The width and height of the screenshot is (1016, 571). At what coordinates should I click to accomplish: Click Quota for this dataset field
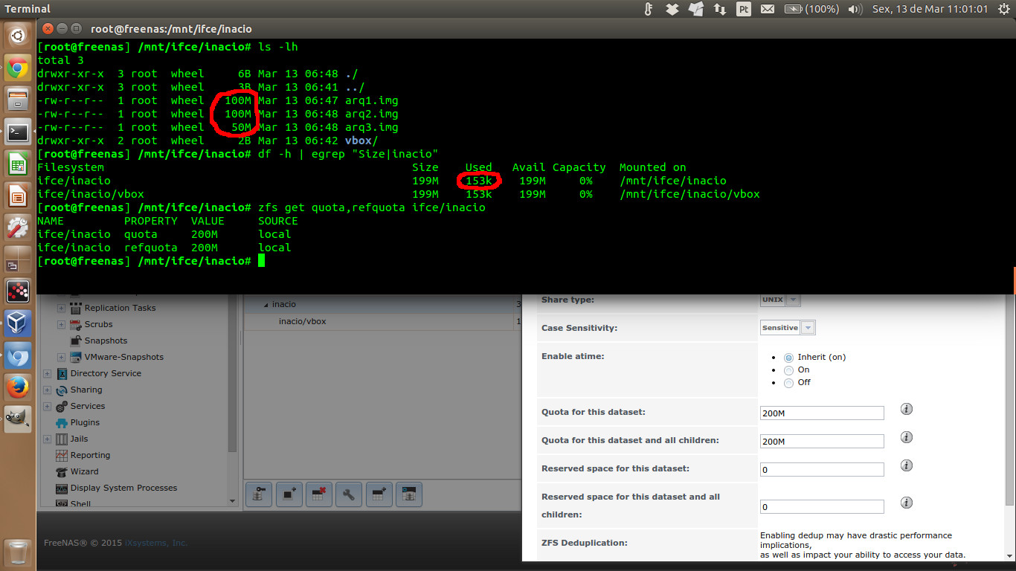coord(822,413)
